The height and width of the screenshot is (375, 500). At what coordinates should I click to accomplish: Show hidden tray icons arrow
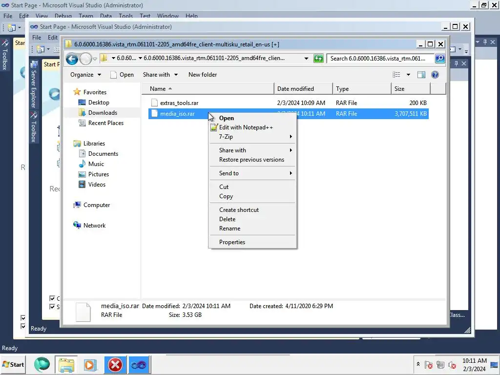click(x=418, y=364)
